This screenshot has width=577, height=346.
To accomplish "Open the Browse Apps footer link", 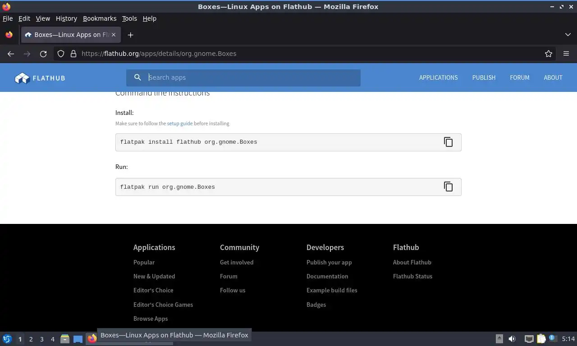I will point(151,319).
